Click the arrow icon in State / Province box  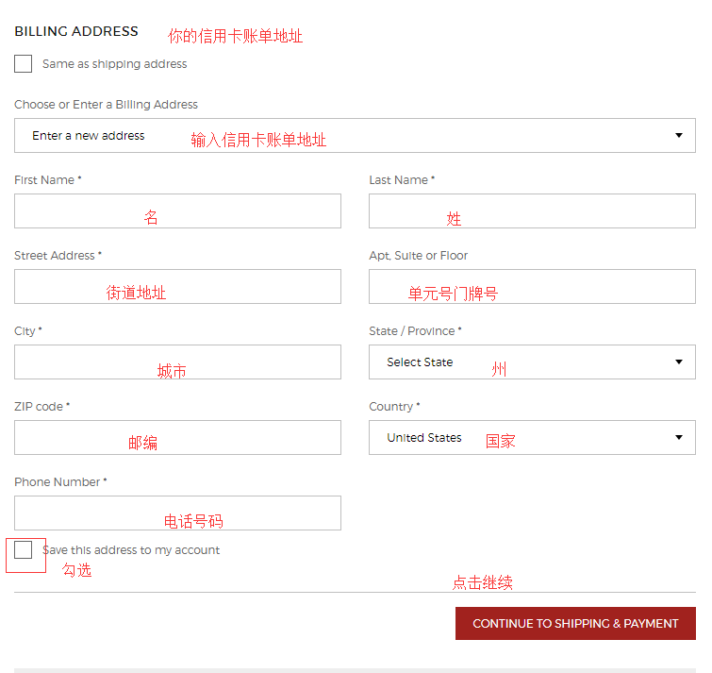(678, 362)
